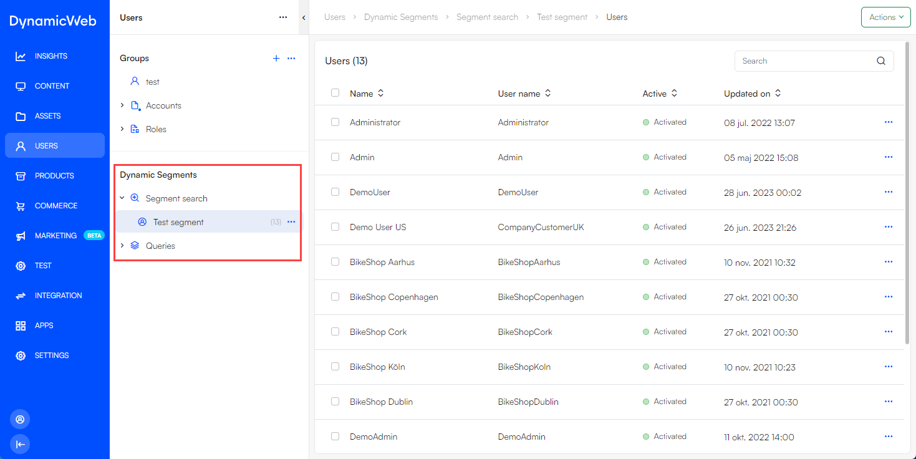Open row options for DemoUser
The image size is (916, 459).
point(889,192)
